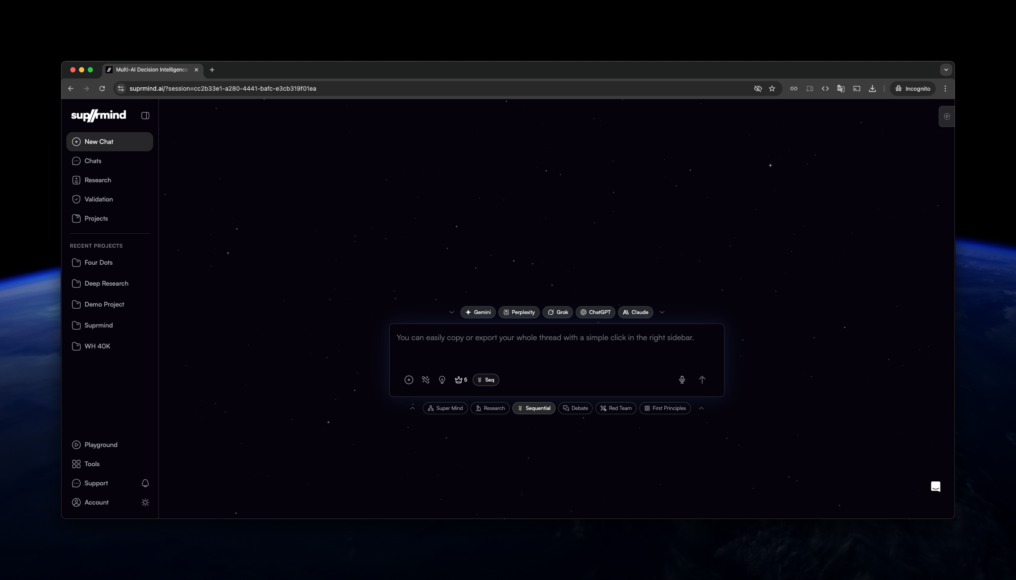Go to Validation in the sidebar

point(110,199)
